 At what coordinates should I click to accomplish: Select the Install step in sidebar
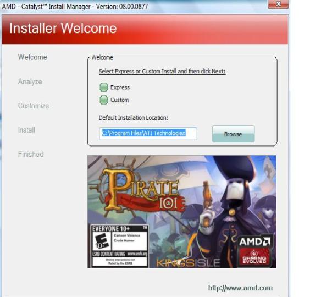point(26,130)
